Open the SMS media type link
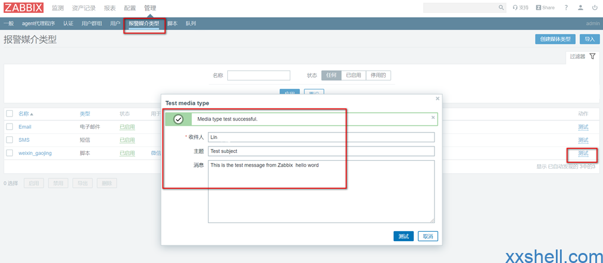 (x=24, y=140)
